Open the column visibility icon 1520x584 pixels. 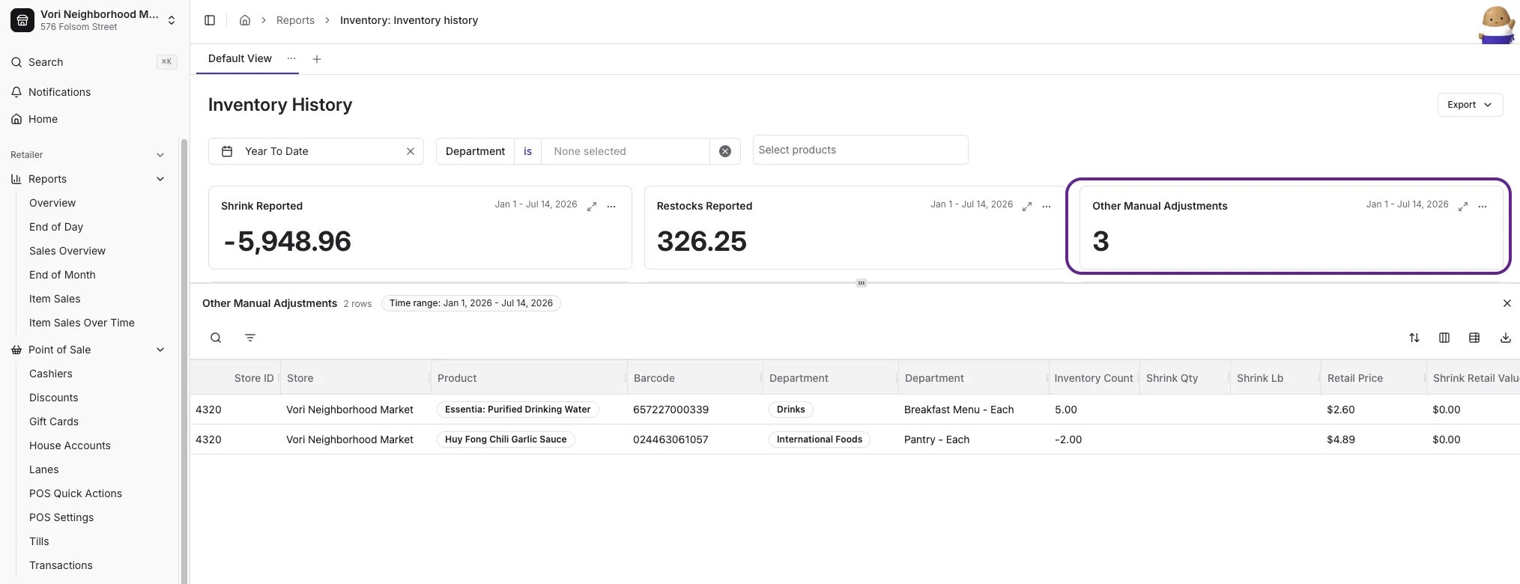1444,338
